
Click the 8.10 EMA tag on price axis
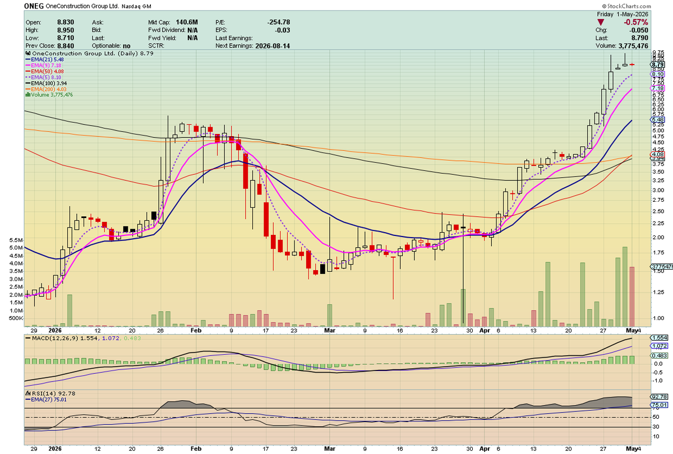[x=657, y=75]
